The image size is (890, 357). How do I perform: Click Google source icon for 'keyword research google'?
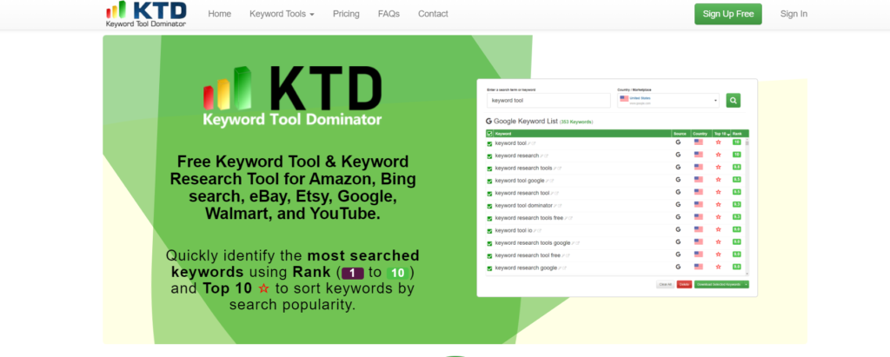(678, 267)
